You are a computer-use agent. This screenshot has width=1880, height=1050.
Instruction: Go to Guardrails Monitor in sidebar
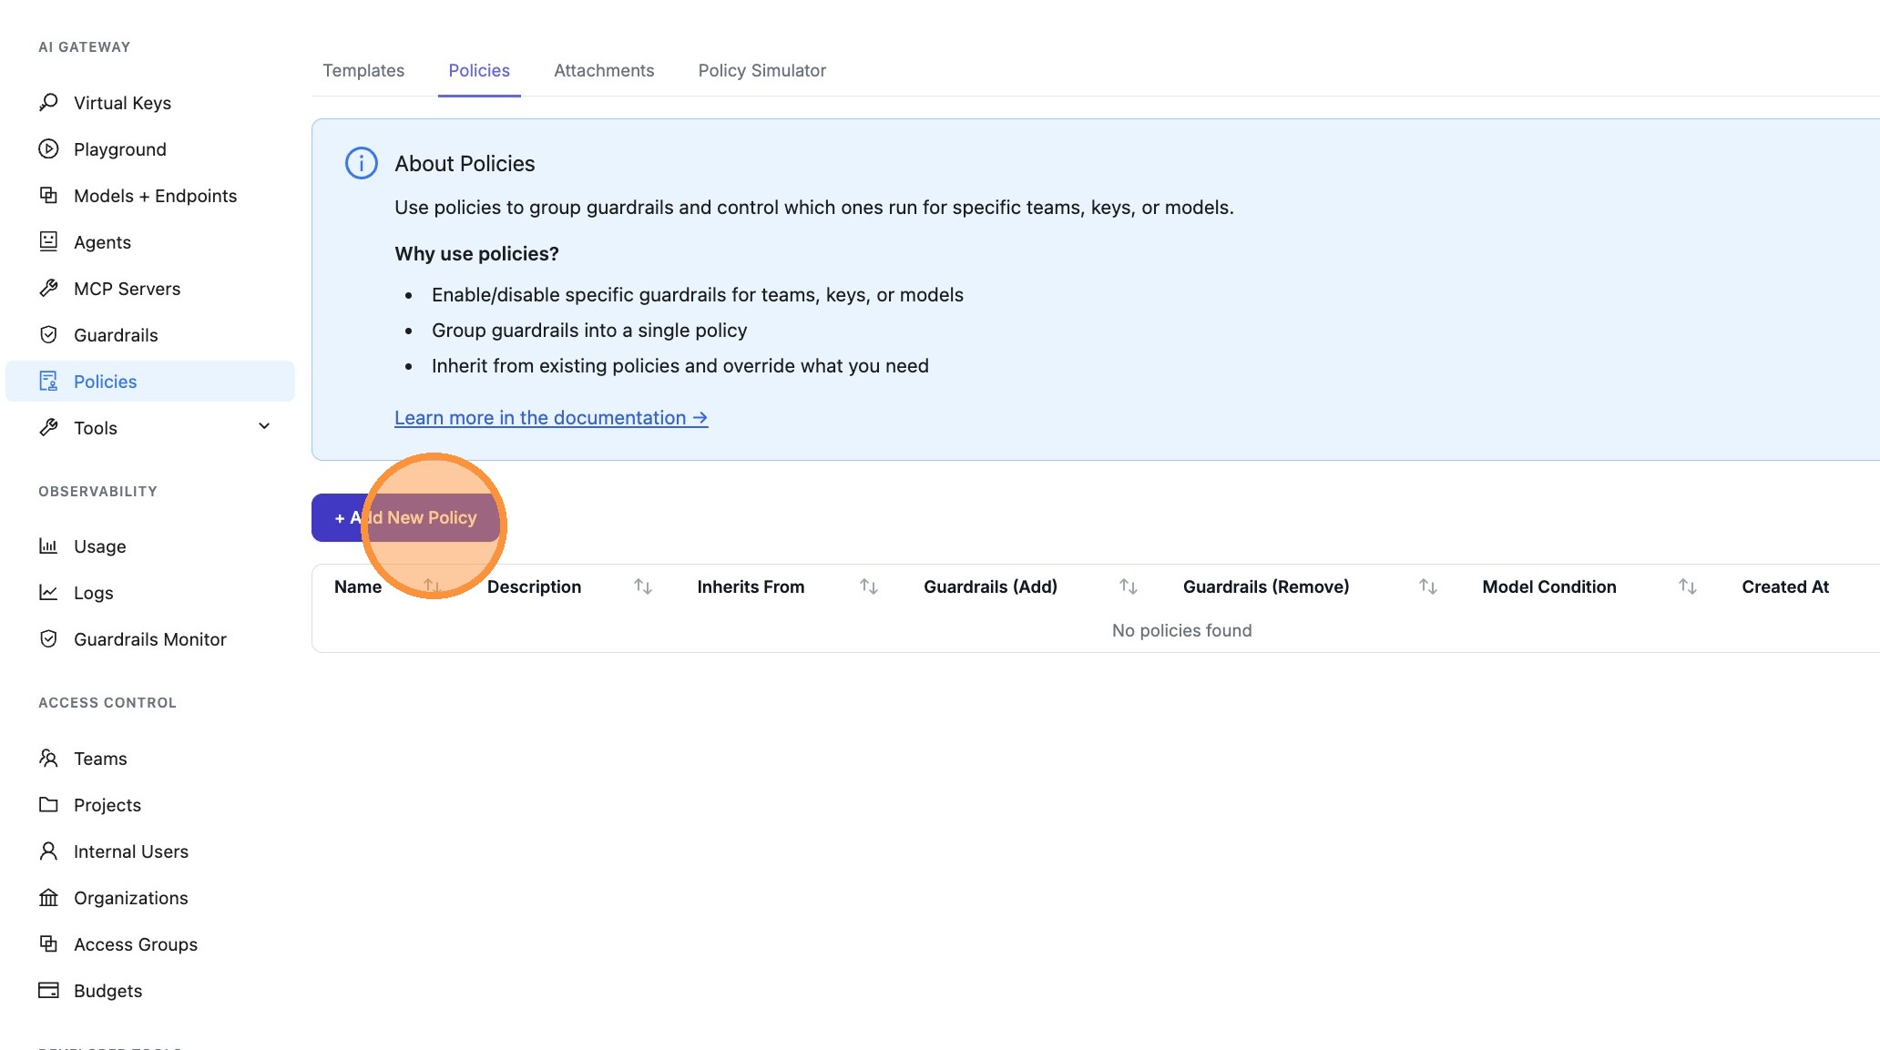149,638
